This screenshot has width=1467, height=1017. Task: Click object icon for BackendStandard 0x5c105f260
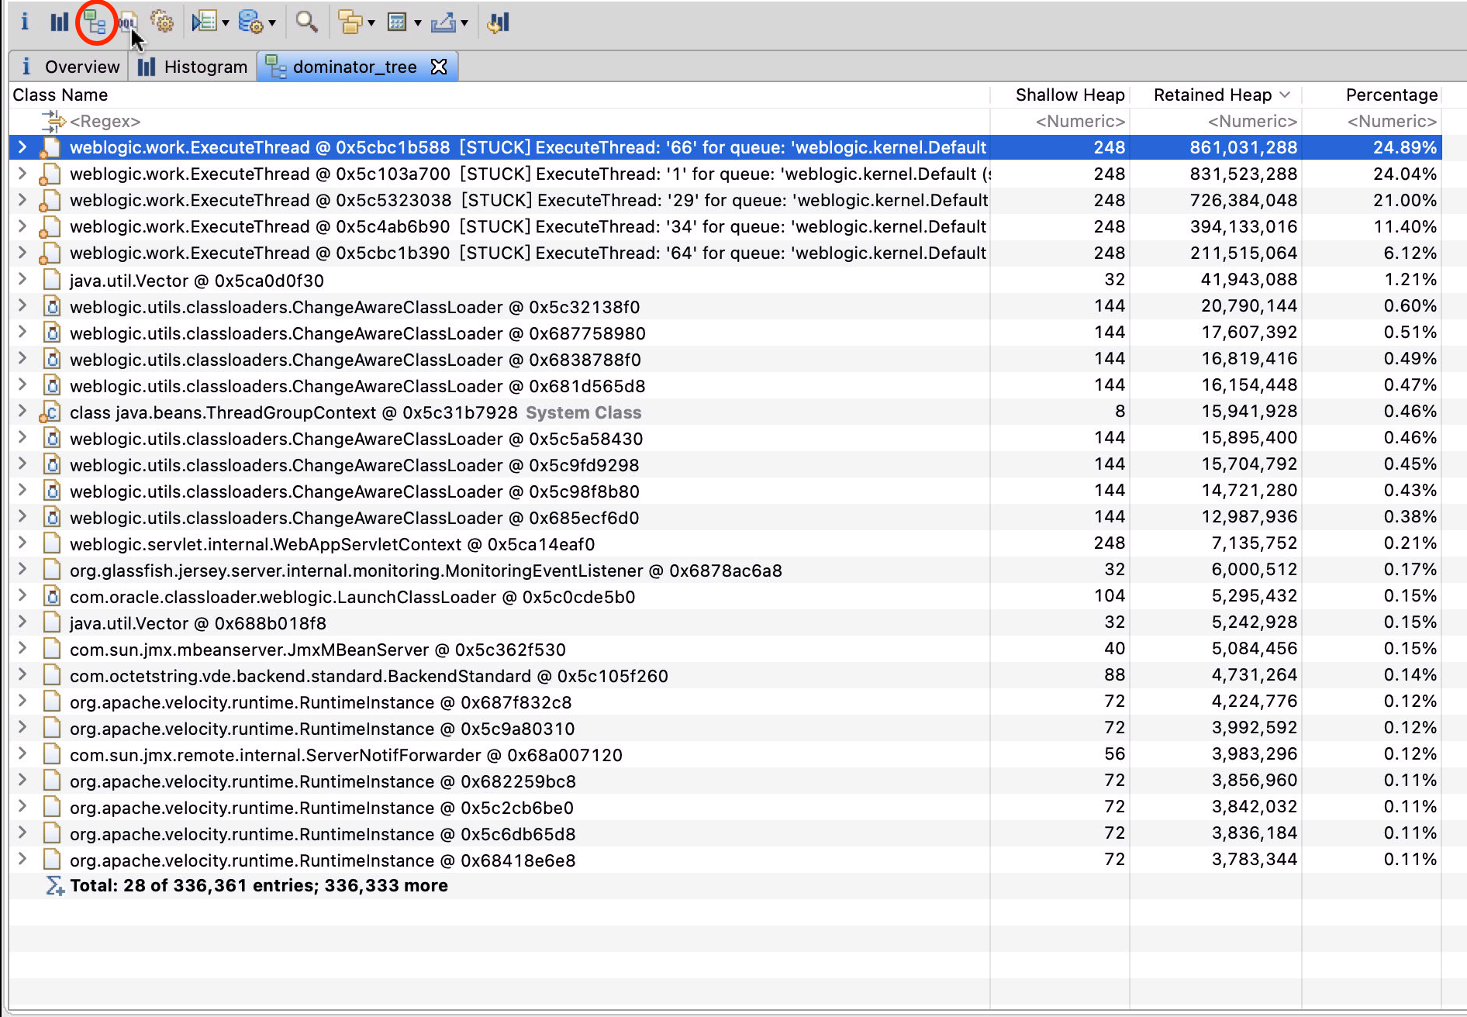[52, 676]
